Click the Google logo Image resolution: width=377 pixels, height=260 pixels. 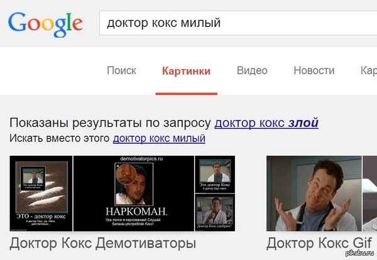(45, 24)
